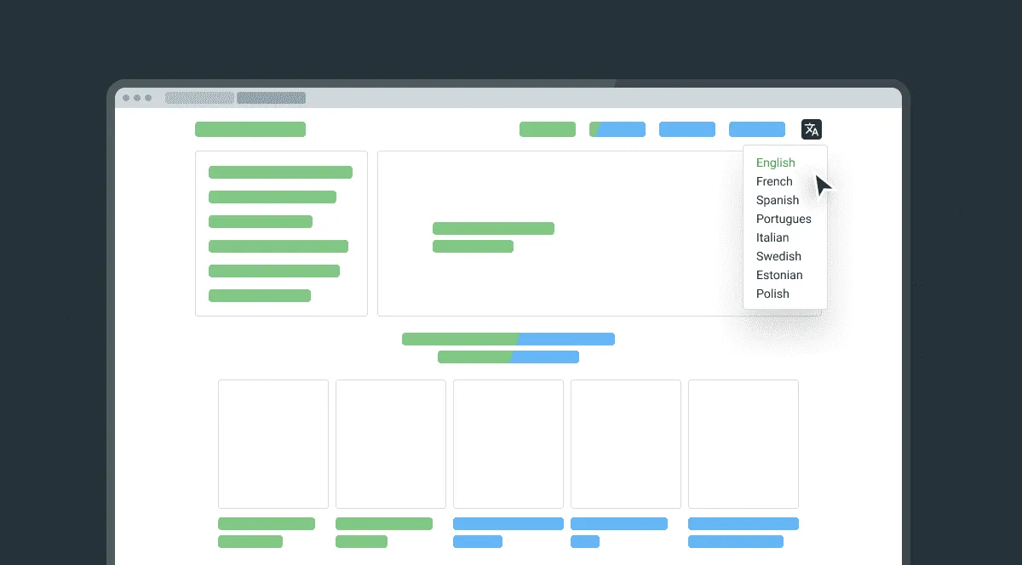
Task: Select the last product card thumbnail
Action: [743, 443]
